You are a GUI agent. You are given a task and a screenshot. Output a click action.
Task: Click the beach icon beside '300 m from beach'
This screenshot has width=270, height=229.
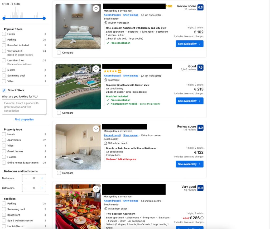[x=105, y=143]
